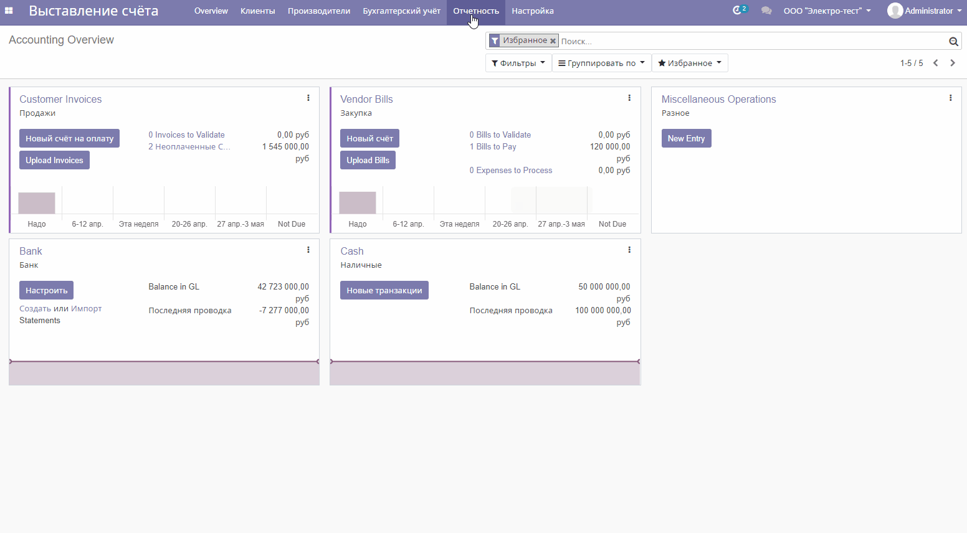Open the apps grid menu icon
Screen dimensions: 967x533
tap(9, 11)
